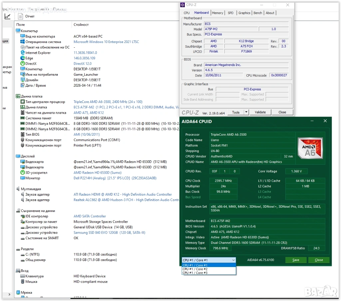Click the 3D-ускорител Xbox icon

point(23,173)
